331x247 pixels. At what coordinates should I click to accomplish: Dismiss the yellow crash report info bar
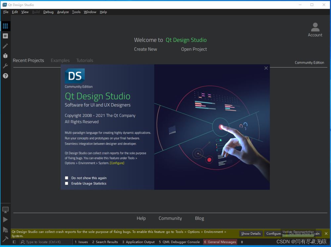click(326, 233)
